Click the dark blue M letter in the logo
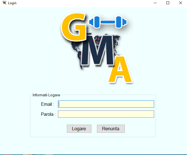187x155 pixels. 98,50
